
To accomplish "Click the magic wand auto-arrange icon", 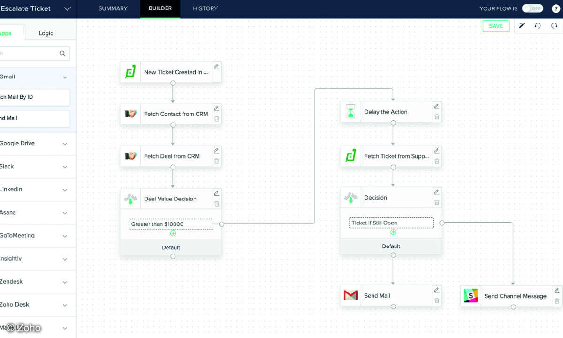I will click(521, 26).
